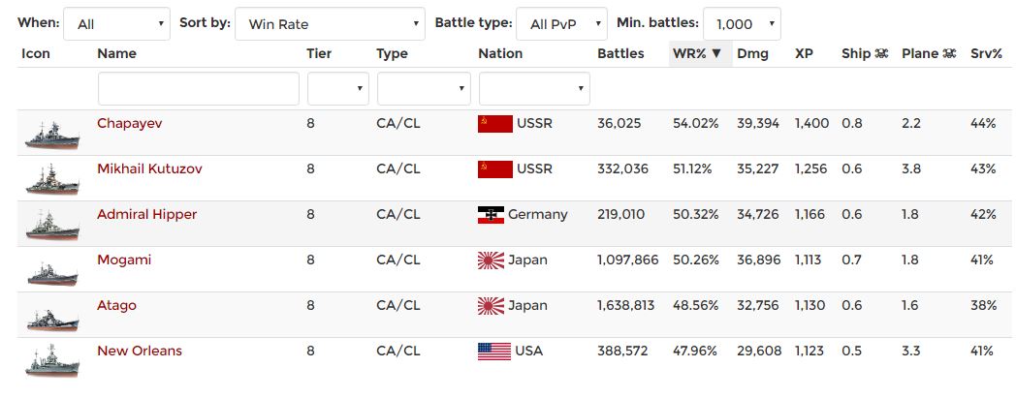Click the Germany flag icon

pyautogui.click(x=491, y=214)
